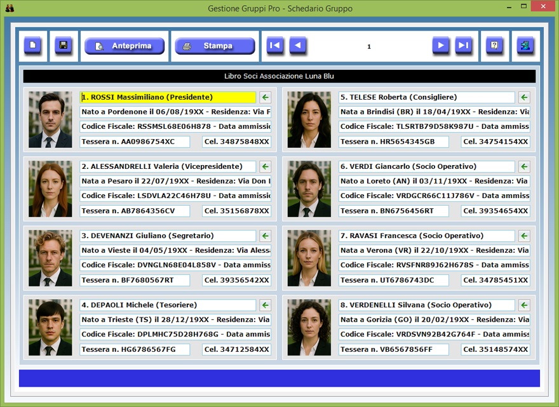Click the Anteprima preview button
This screenshot has width=559, height=407.
[x=125, y=46]
